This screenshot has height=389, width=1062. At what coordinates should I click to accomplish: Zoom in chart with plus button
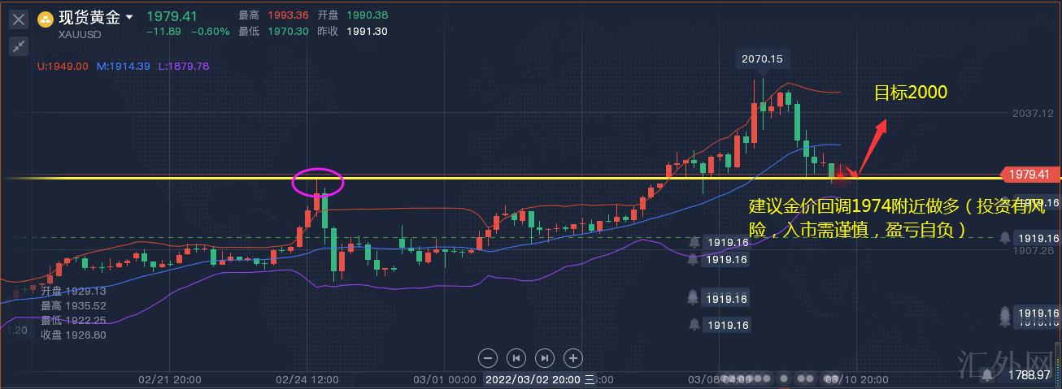[x=573, y=357]
